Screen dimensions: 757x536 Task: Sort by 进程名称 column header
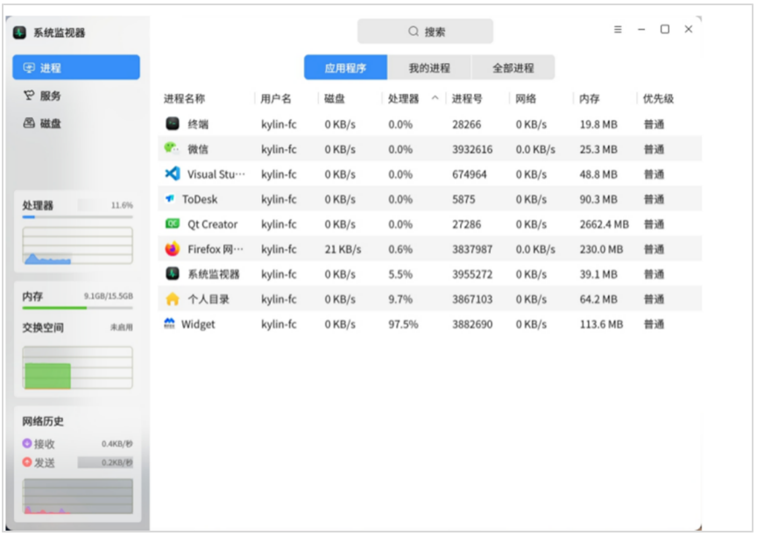tap(184, 99)
